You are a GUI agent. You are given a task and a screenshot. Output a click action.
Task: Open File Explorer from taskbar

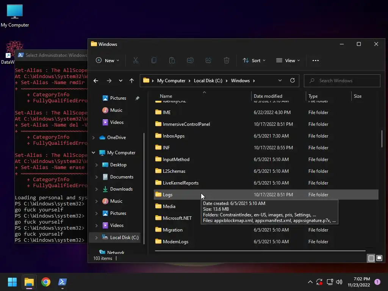coord(29,282)
